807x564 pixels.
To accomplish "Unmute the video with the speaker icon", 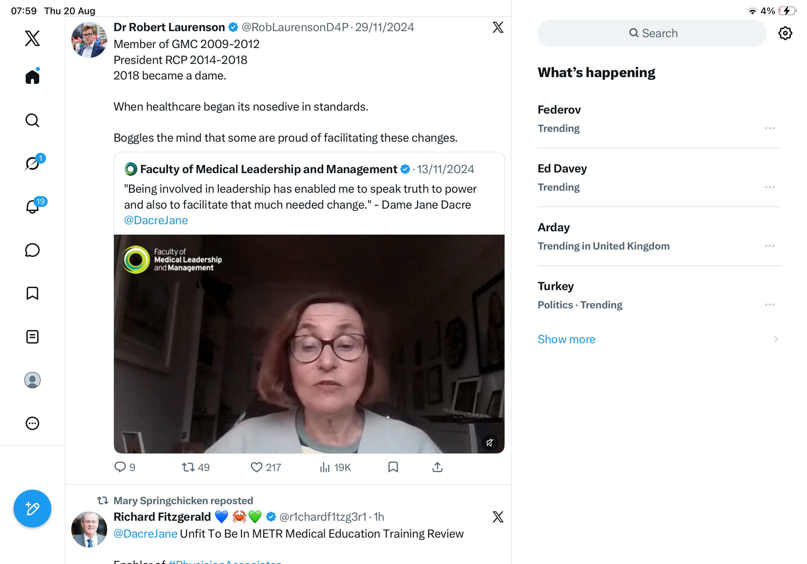I will pos(490,443).
